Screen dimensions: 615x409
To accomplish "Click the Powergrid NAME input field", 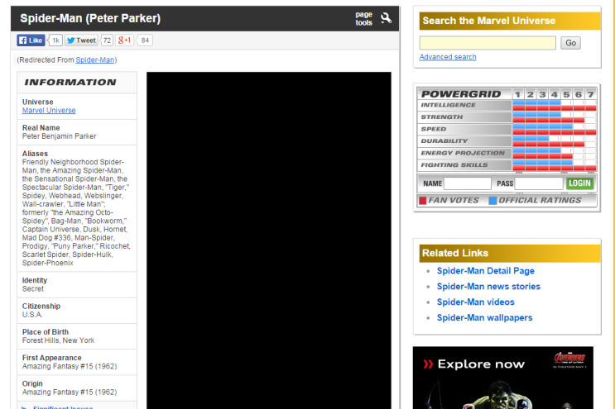I will 467,183.
